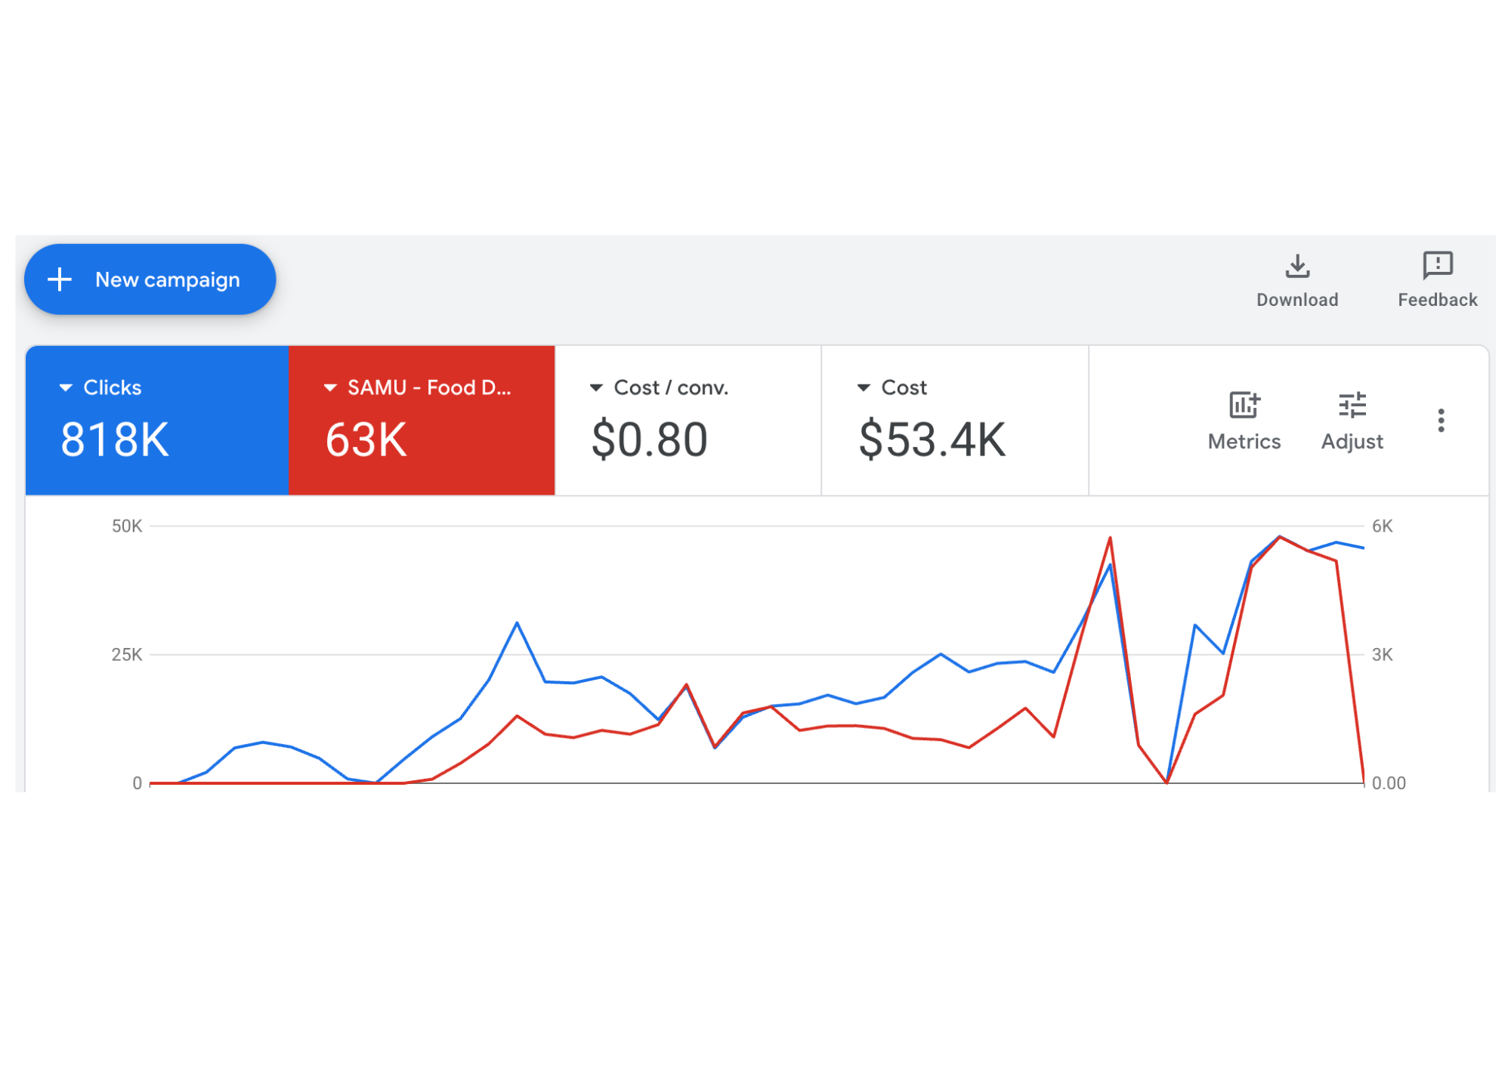Expand the SAMU - Food D... dropdown arrow
The image size is (1511, 1068).
(x=330, y=387)
